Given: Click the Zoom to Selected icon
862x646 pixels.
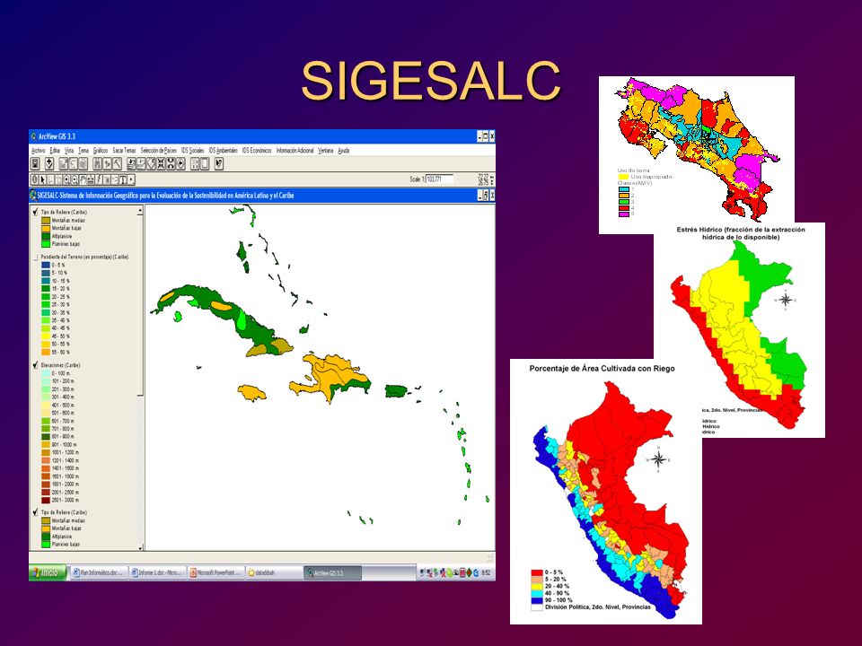Looking at the screenshot, I should click(x=151, y=163).
